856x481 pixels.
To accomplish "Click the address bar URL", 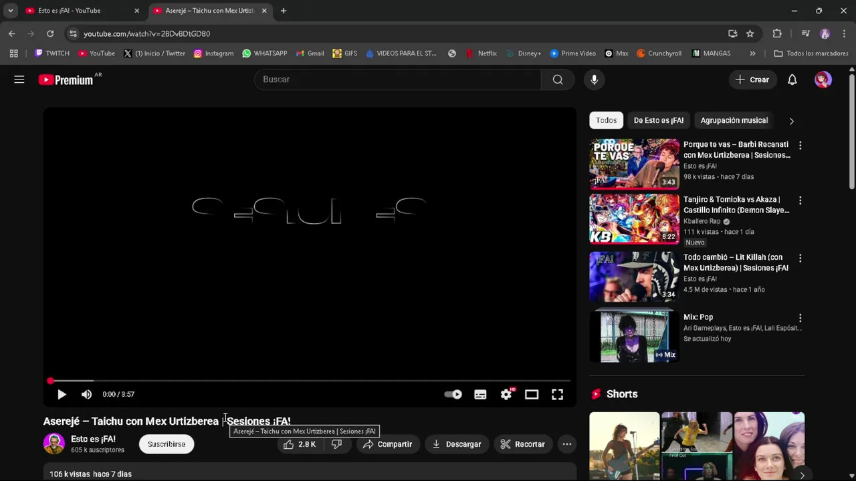I will click(x=146, y=33).
